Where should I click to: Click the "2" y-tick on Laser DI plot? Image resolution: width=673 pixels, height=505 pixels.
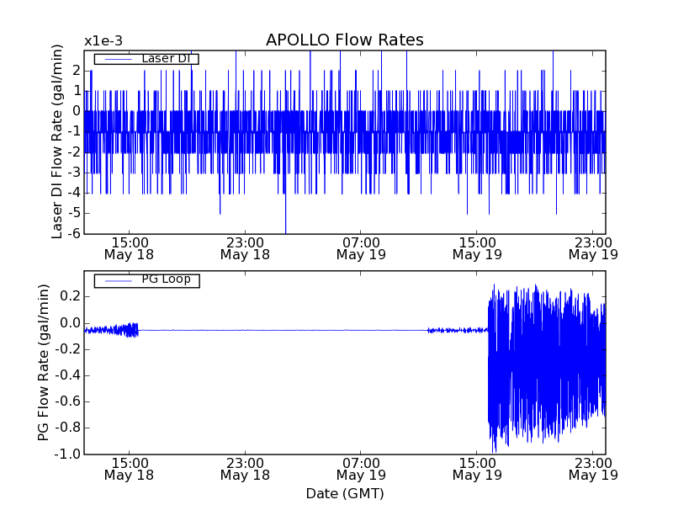[x=77, y=70]
